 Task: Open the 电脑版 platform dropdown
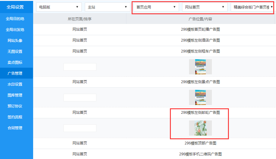tap(59, 7)
